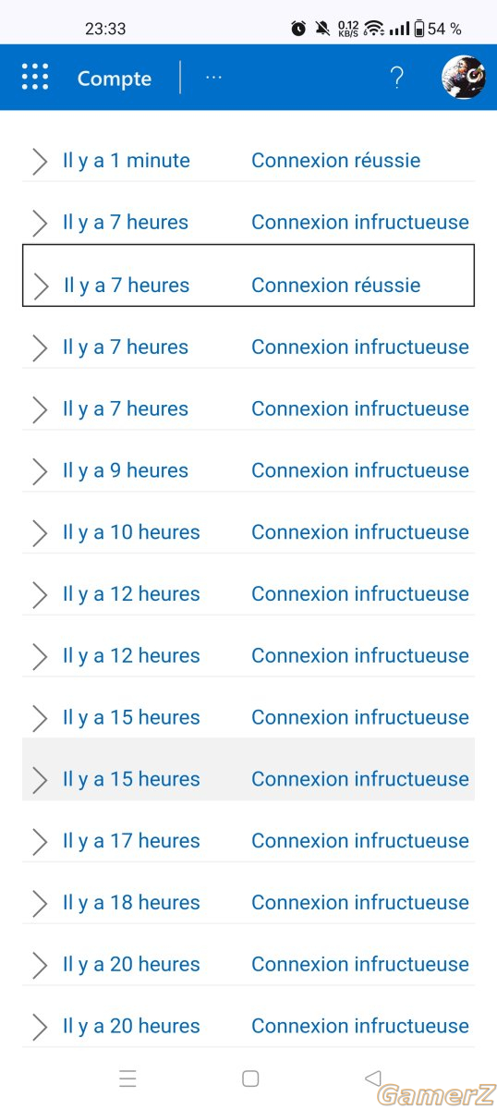The image size is (497, 1109).
Task: Open the help question mark icon
Action: point(396,78)
